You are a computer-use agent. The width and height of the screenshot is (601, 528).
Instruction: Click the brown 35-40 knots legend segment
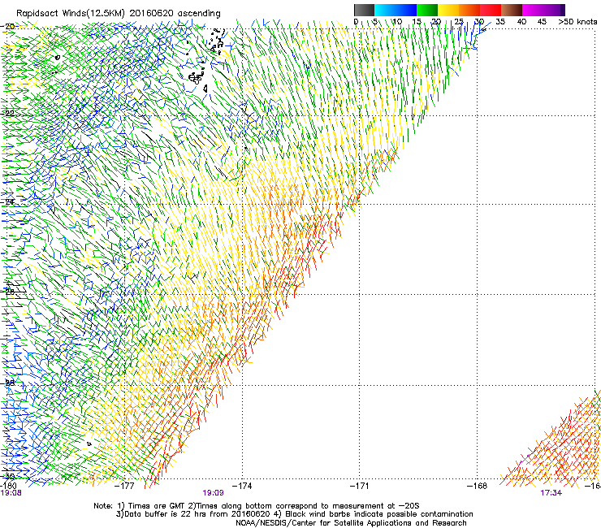pos(512,10)
